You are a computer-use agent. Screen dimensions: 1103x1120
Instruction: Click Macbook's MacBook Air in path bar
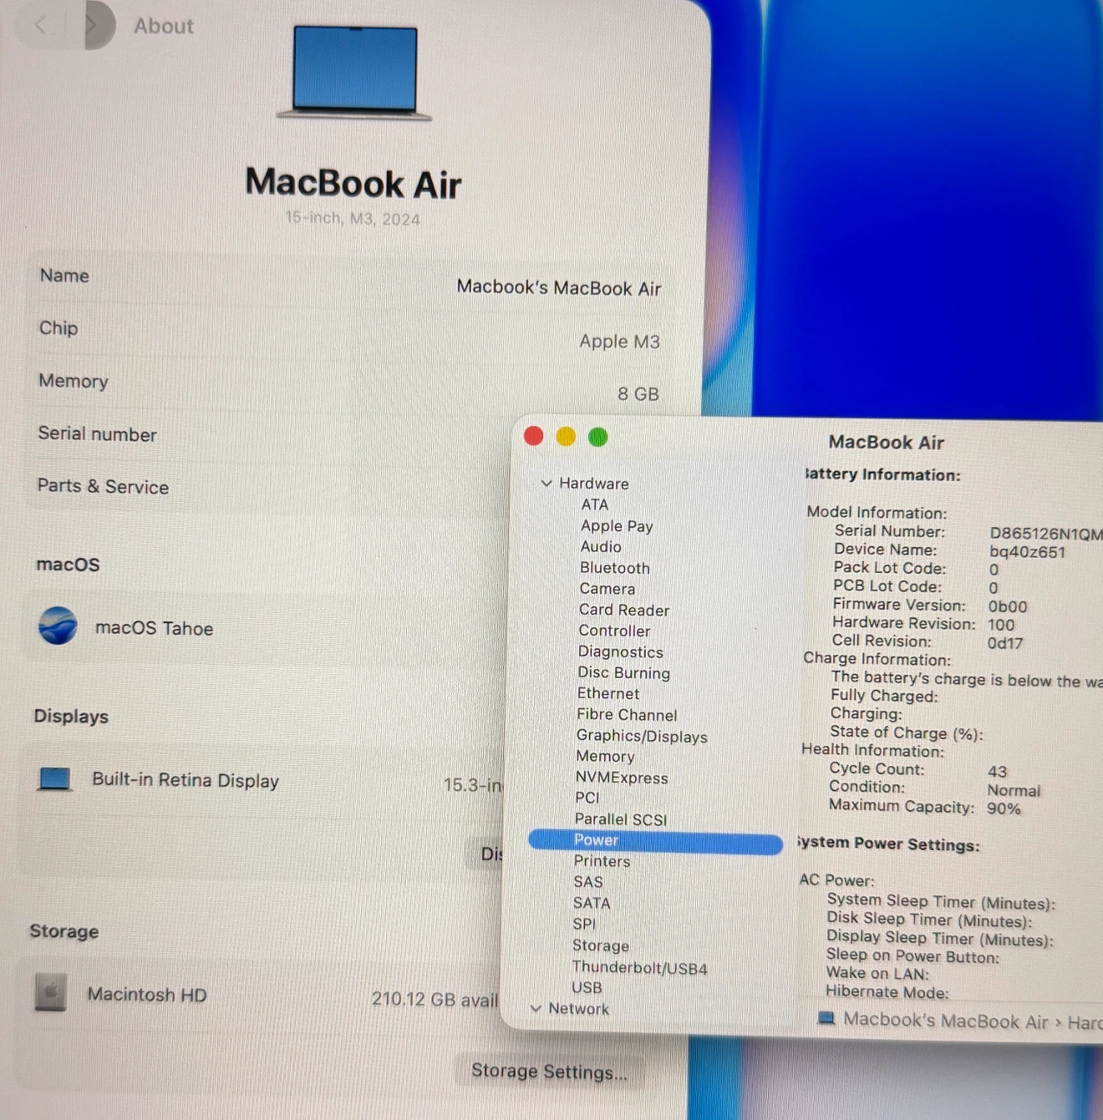coord(945,1020)
